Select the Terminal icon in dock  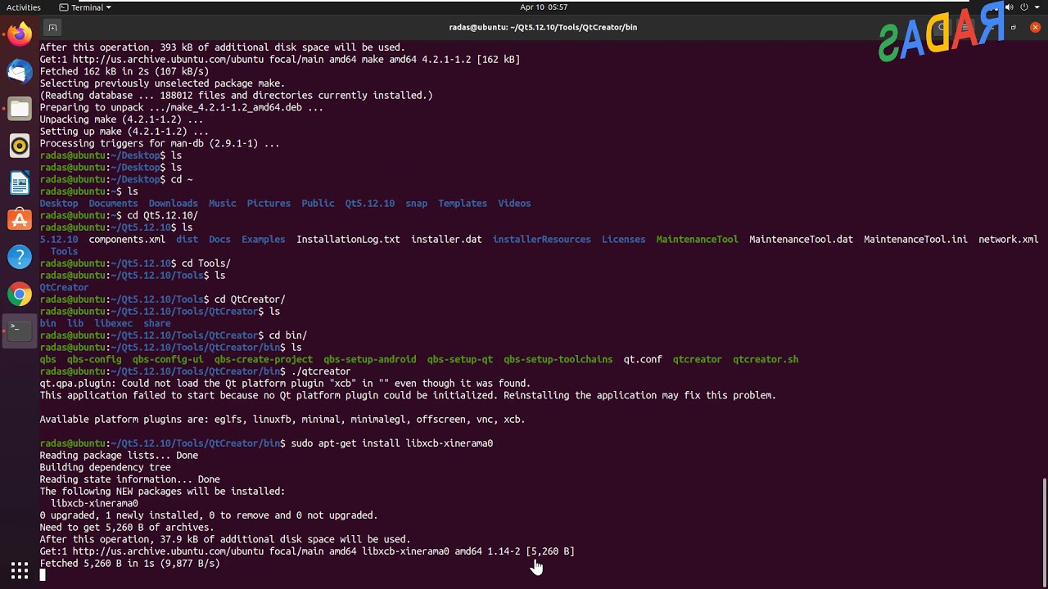coord(20,330)
